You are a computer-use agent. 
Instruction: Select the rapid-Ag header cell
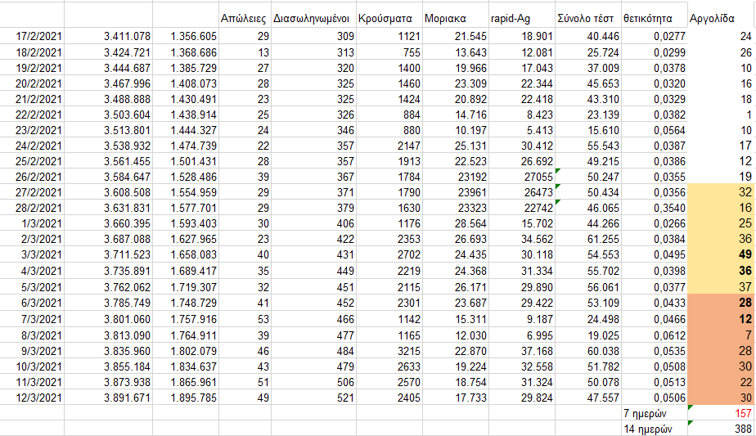click(521, 18)
